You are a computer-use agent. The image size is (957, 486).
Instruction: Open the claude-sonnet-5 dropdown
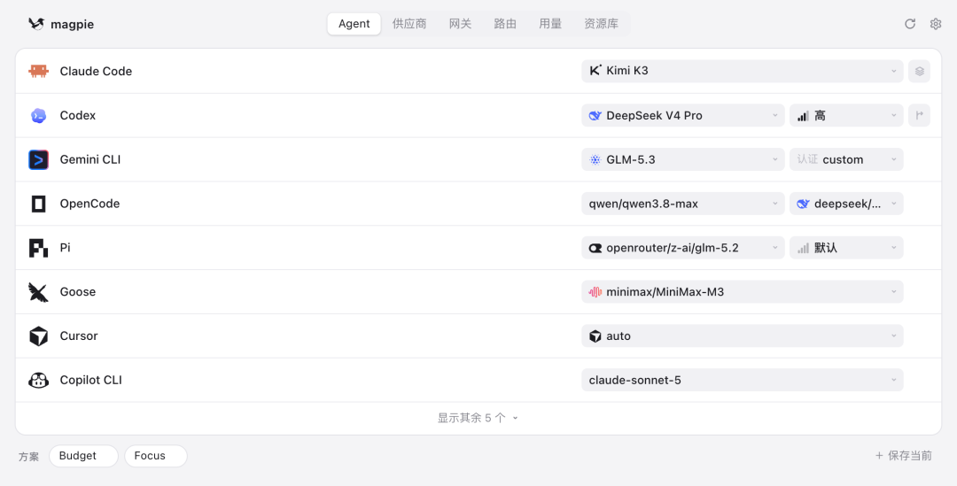(x=743, y=381)
